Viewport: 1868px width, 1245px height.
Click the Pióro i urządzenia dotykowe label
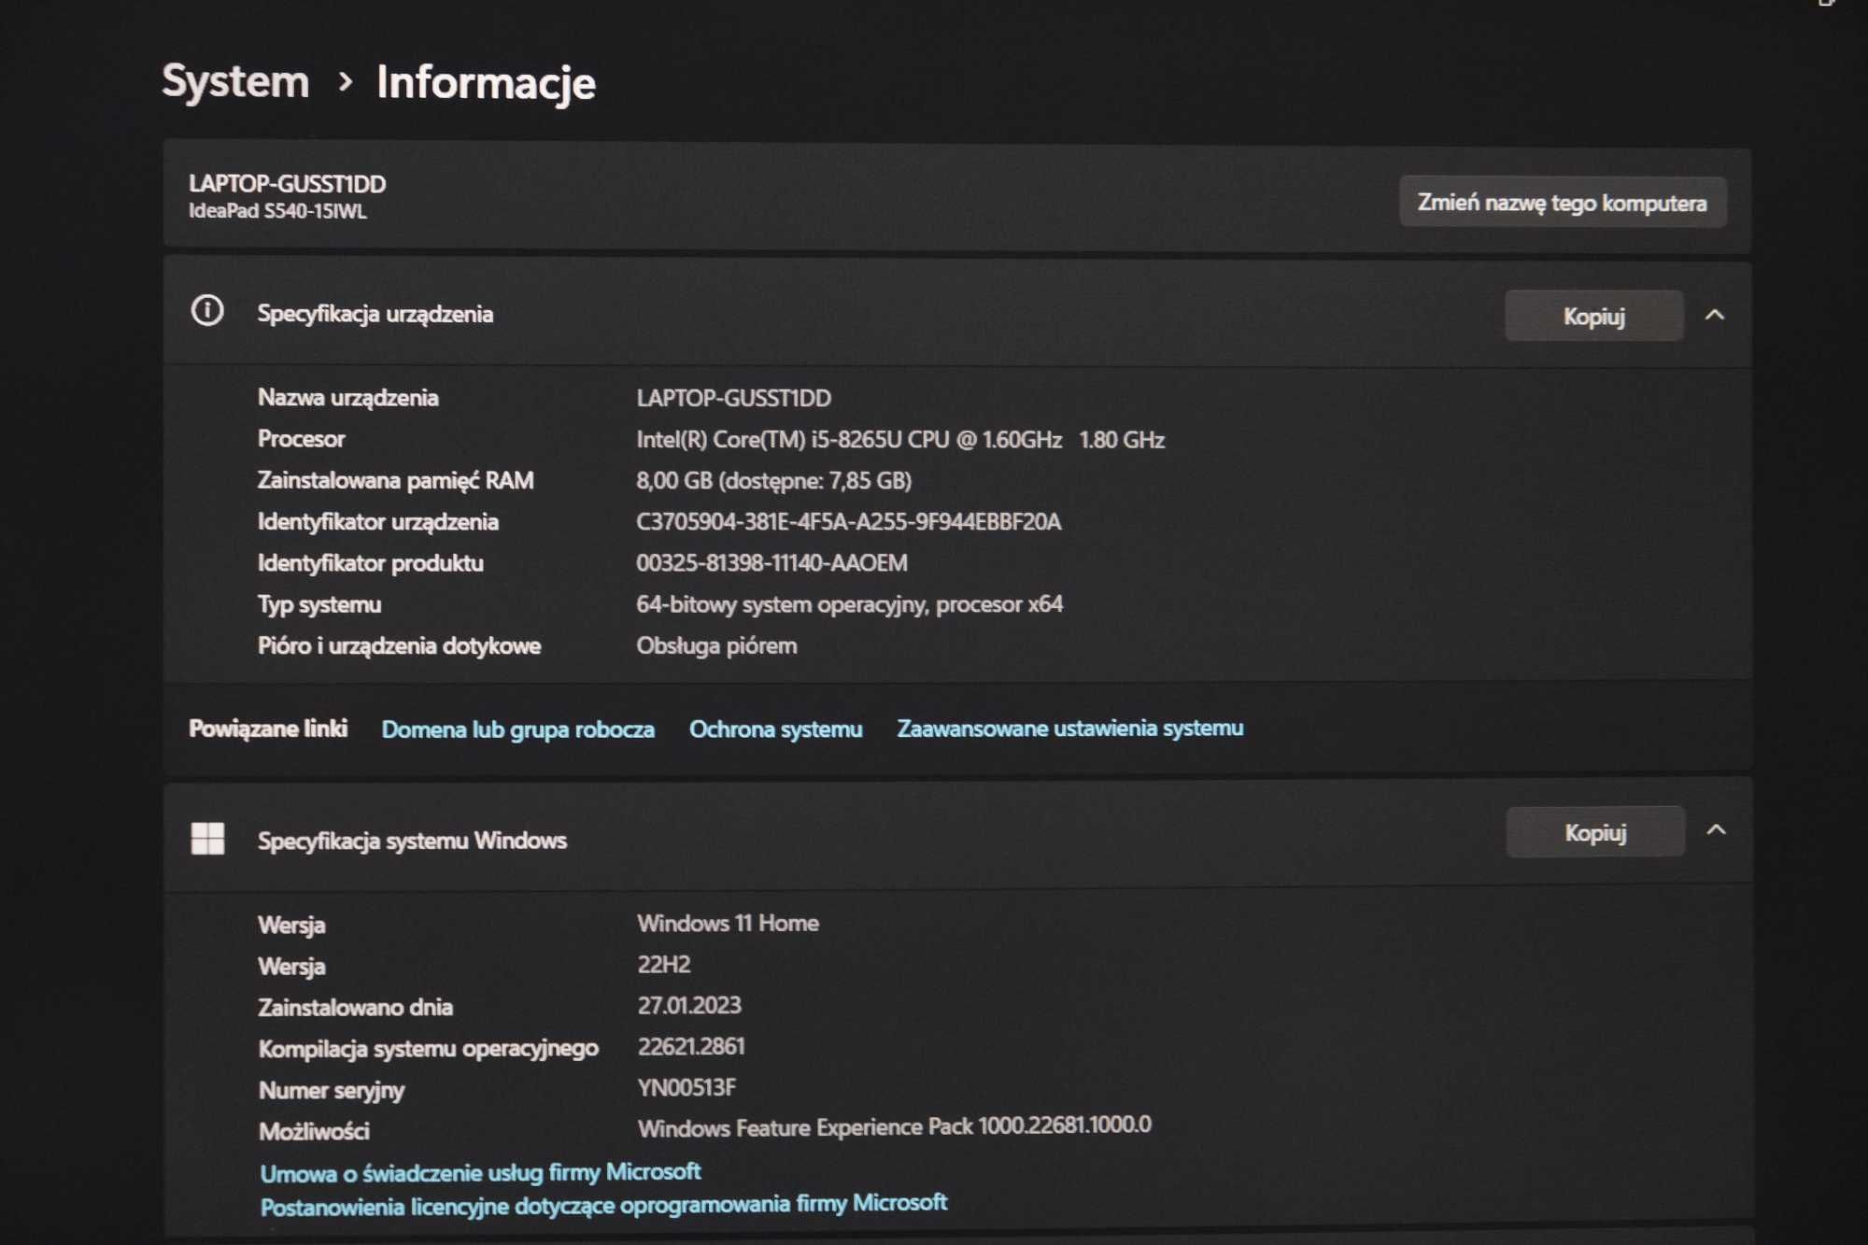[x=399, y=646]
